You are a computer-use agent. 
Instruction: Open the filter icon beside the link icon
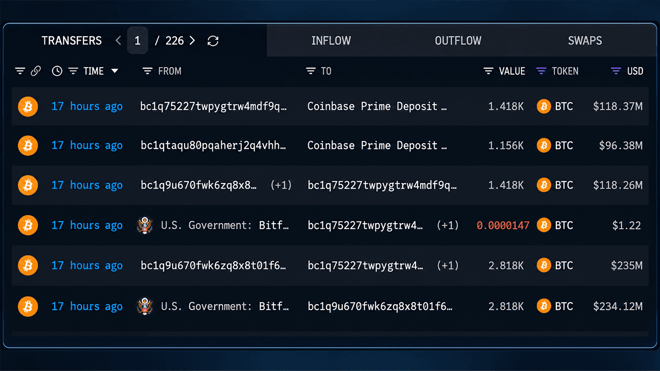20,71
